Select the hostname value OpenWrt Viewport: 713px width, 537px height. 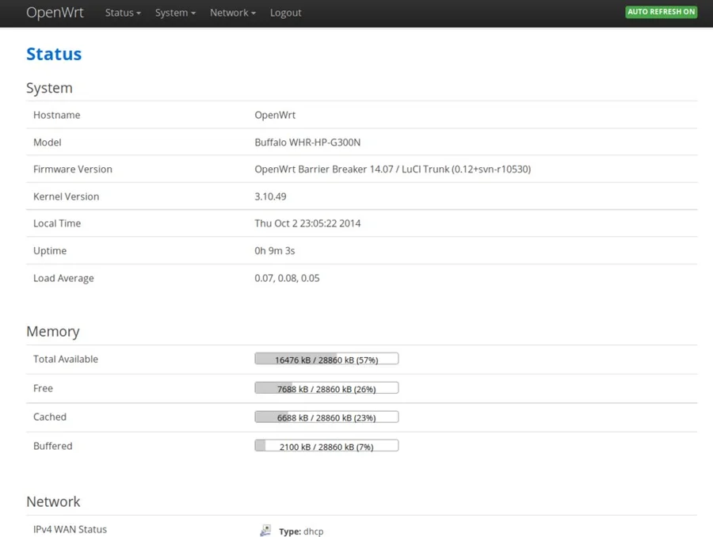point(275,115)
